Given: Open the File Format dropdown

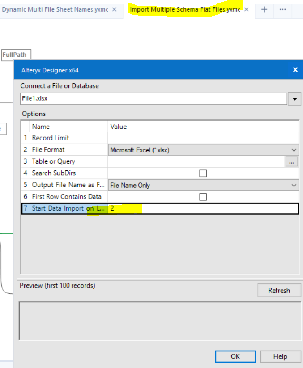Looking at the screenshot, I should point(294,150).
